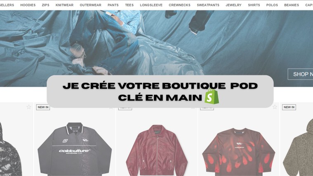This screenshot has width=313, height=176.
Task: Go to POLOS category
Action: 272,5
